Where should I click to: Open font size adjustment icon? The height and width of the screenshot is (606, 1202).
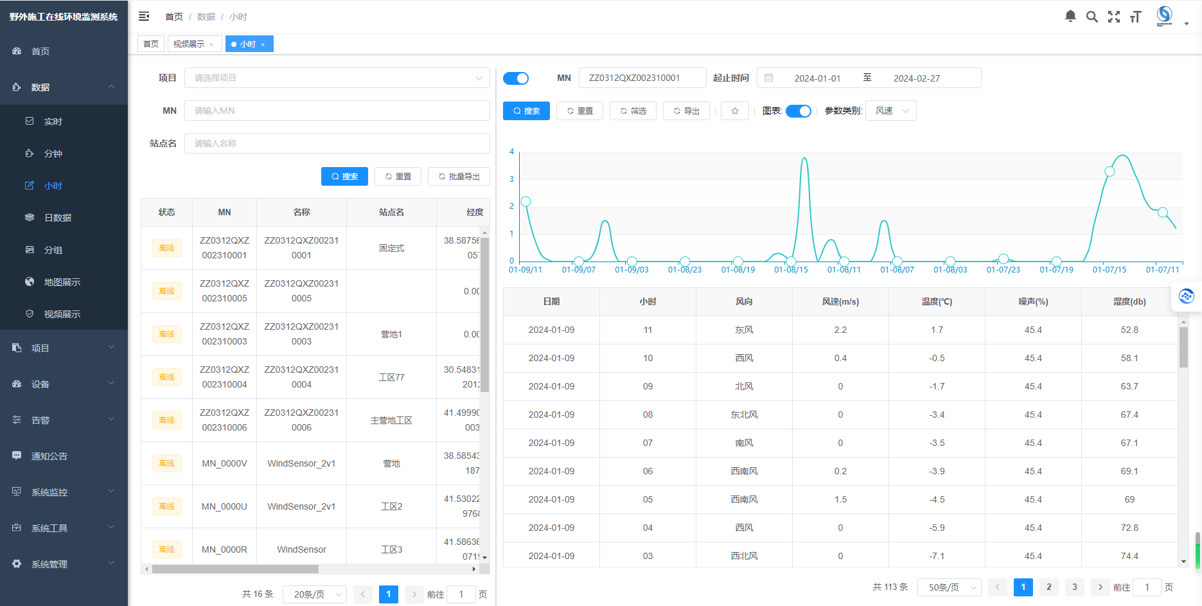tap(1136, 17)
